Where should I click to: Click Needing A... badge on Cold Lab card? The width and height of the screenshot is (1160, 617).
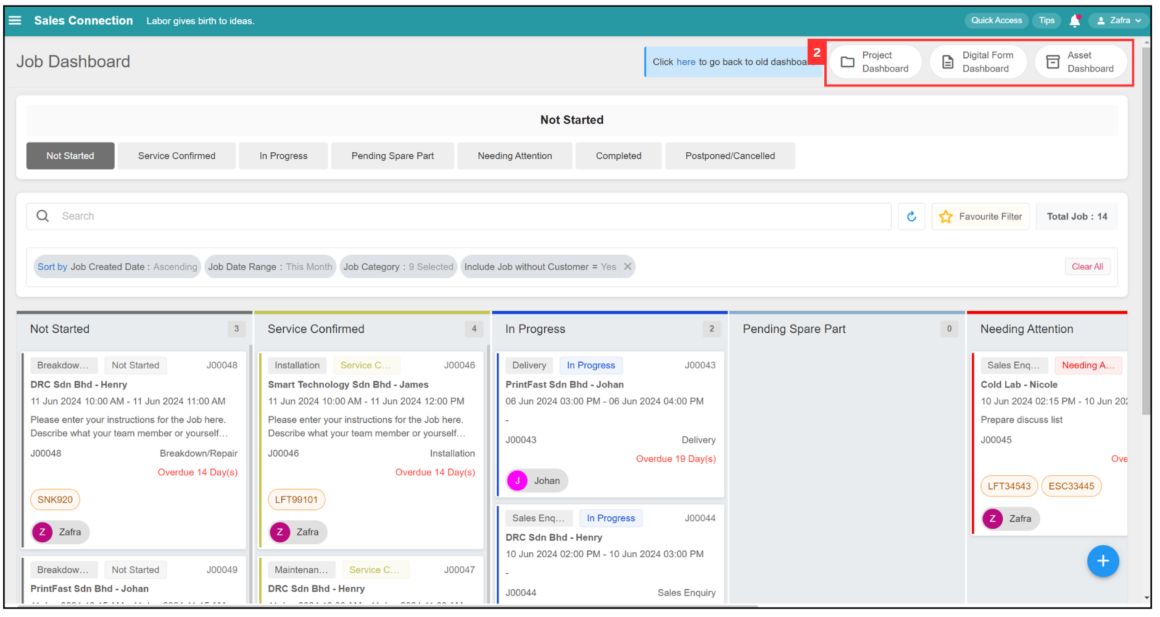coord(1088,365)
